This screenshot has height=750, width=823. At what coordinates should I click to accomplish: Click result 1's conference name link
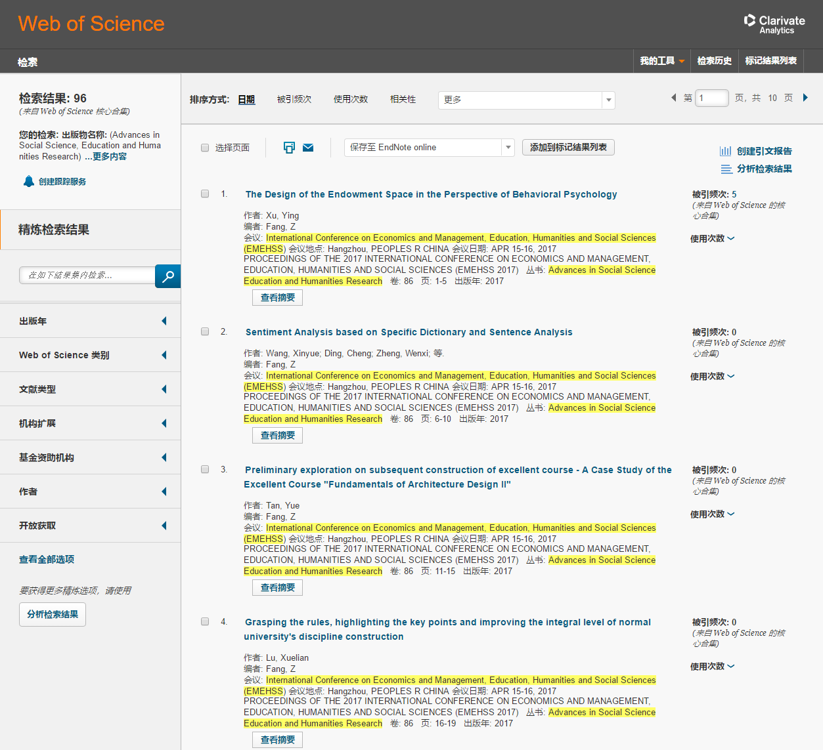click(x=450, y=243)
